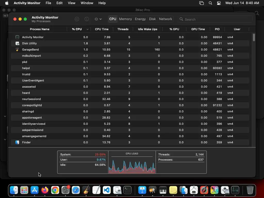264x198 pixels.
Task: Open the Trash from the Dock
Action: pyautogui.click(x=250, y=190)
